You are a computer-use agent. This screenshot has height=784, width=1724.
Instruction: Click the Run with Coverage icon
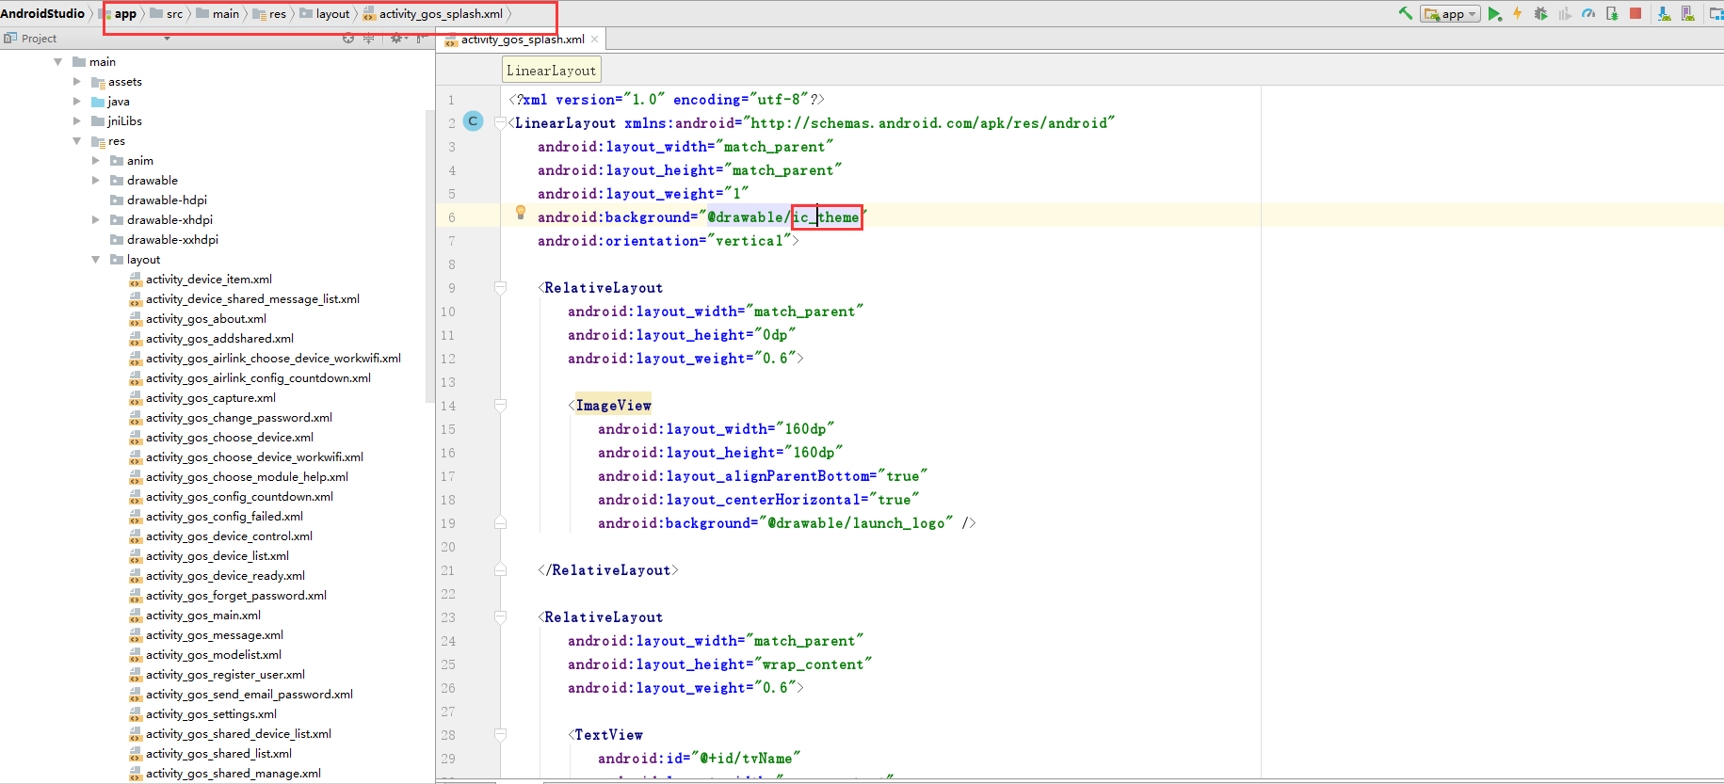[x=1565, y=13]
